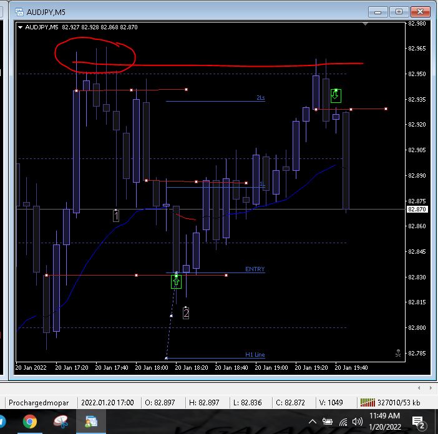438x434 pixels.
Task: Click the 82.800 price scale label
Action: [417, 327]
